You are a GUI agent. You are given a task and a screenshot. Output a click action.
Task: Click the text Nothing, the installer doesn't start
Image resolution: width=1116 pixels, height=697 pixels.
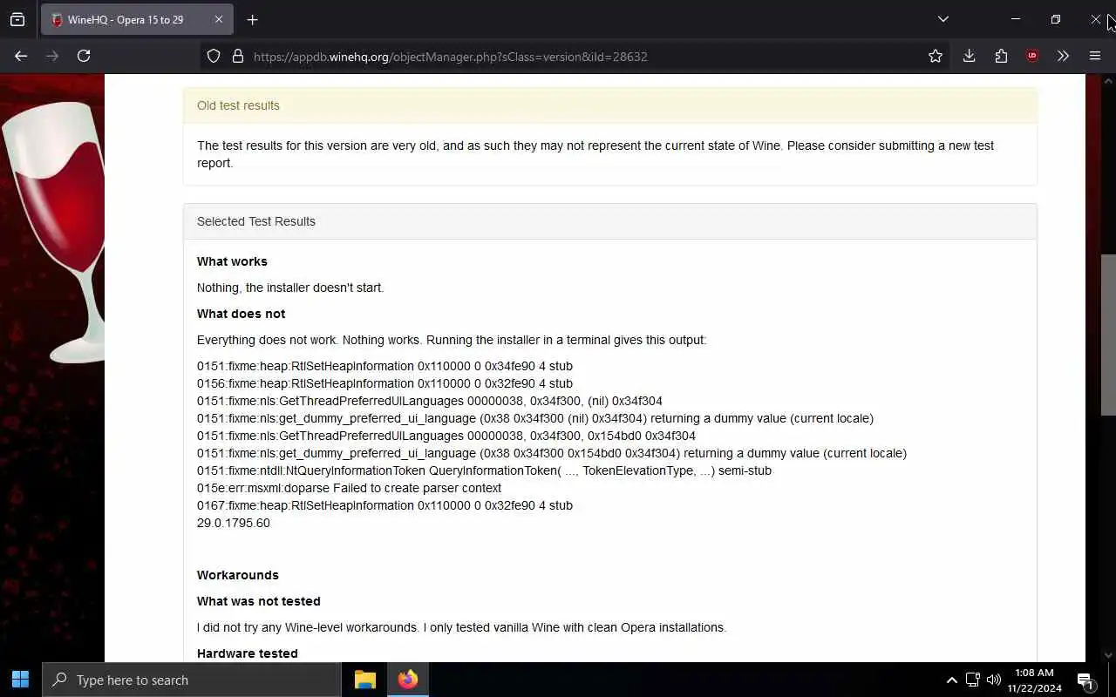pyautogui.click(x=290, y=288)
